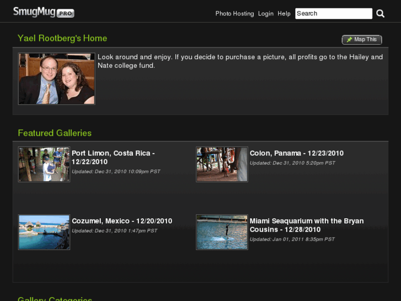This screenshot has width=401, height=301.
Task: Click the PRO badge beside the logo
Action: point(66,14)
